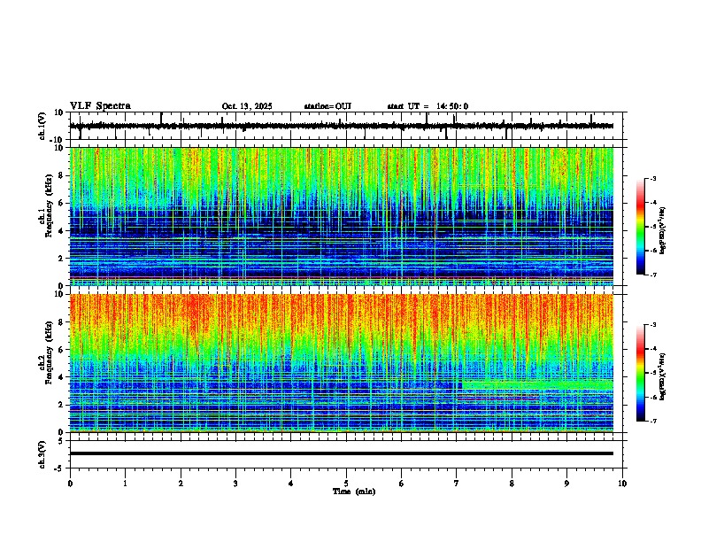
Task: Click the '-3' label on ch.1 colorbar
Action: click(x=653, y=178)
